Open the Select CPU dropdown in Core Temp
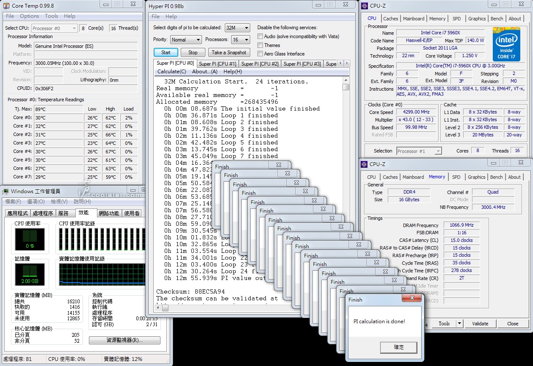Screen dimensions: 533x366 (x=54, y=28)
